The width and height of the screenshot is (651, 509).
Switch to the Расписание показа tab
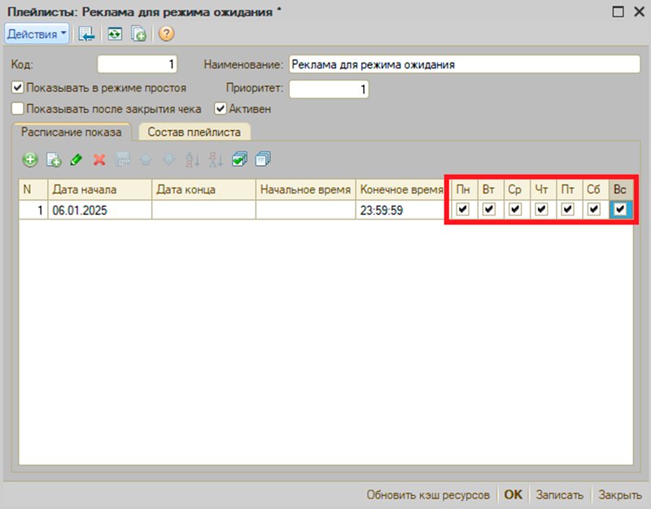[x=72, y=132]
